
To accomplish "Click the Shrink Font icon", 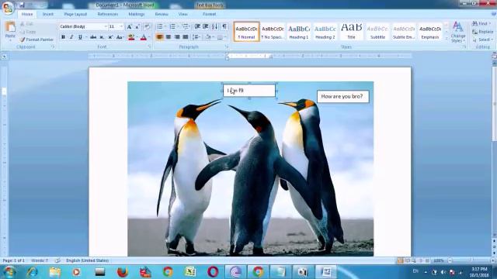I will click(137, 27).
